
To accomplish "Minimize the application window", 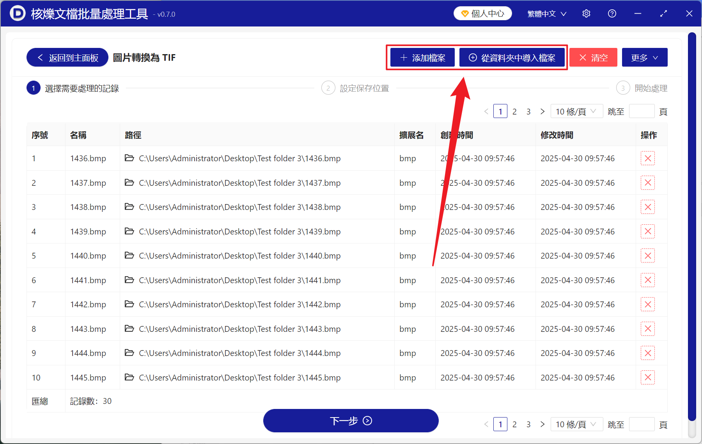I will click(x=638, y=14).
